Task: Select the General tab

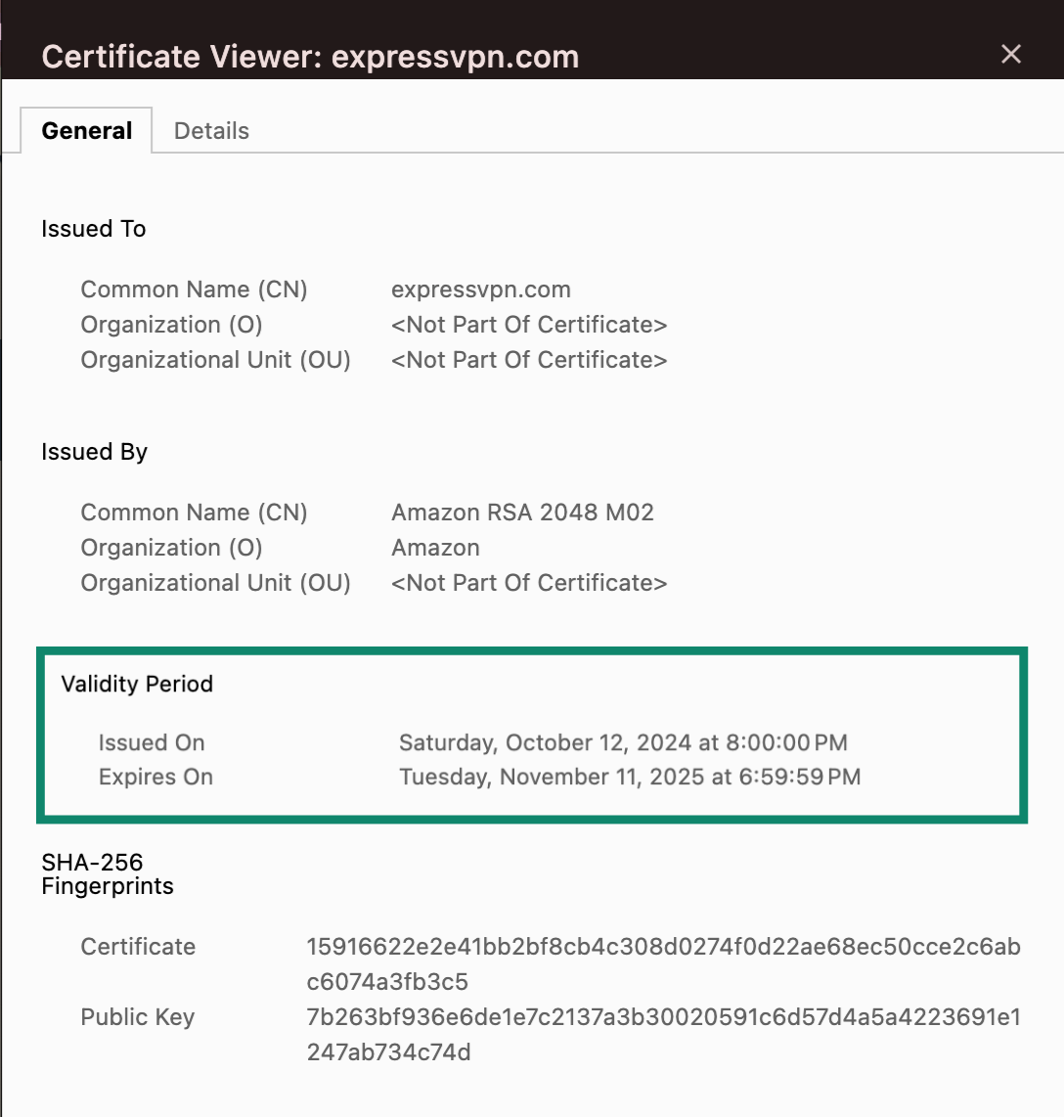Action: click(86, 130)
